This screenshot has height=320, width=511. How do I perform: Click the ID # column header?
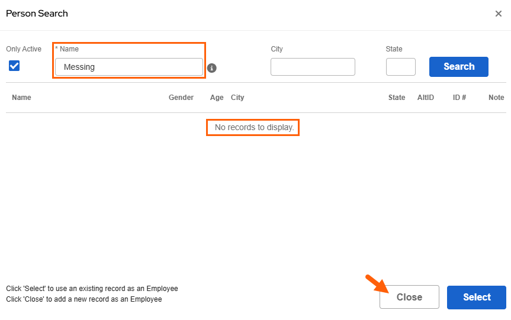click(x=459, y=98)
